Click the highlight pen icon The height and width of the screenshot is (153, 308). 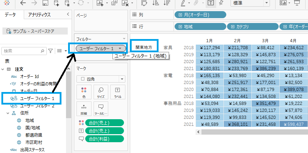(x=183, y=3)
